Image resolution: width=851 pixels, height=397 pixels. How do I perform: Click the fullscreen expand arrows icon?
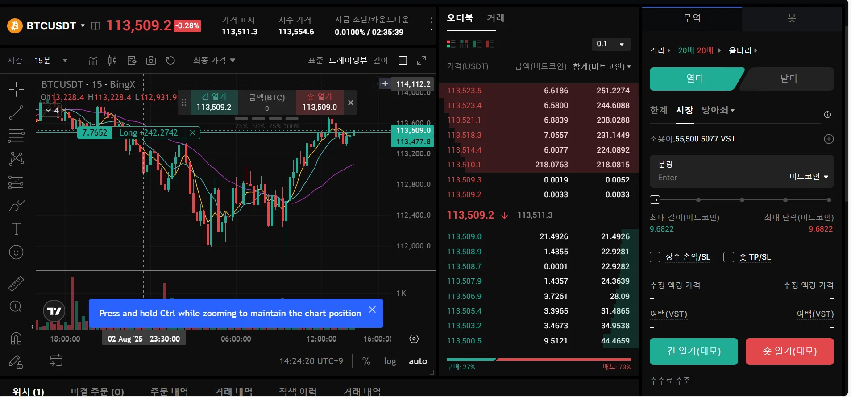pos(421,60)
